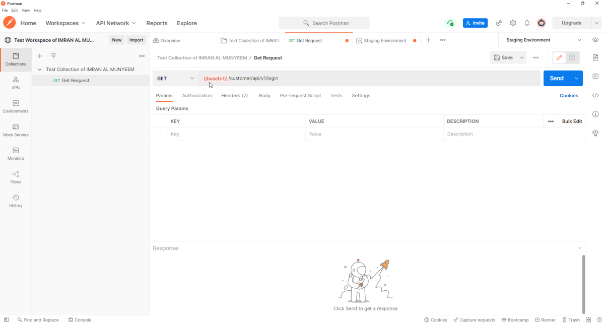Open the Environments sidebar panel
The image size is (605, 324).
click(x=16, y=106)
